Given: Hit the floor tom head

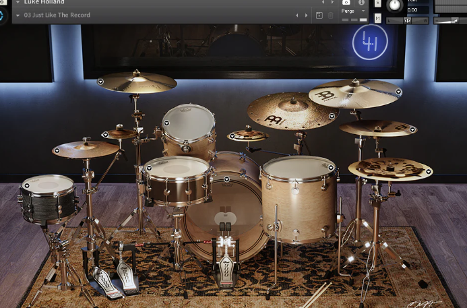Looking at the screenshot, I should pos(299,168).
